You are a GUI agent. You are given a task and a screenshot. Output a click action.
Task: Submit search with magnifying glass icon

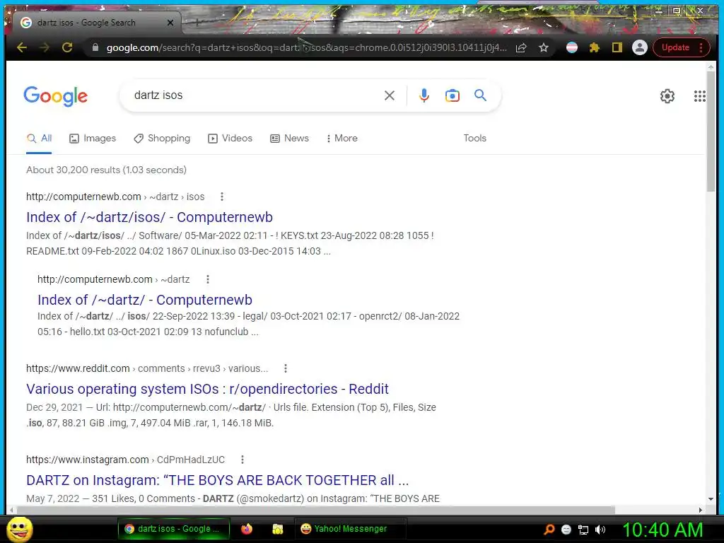click(480, 95)
